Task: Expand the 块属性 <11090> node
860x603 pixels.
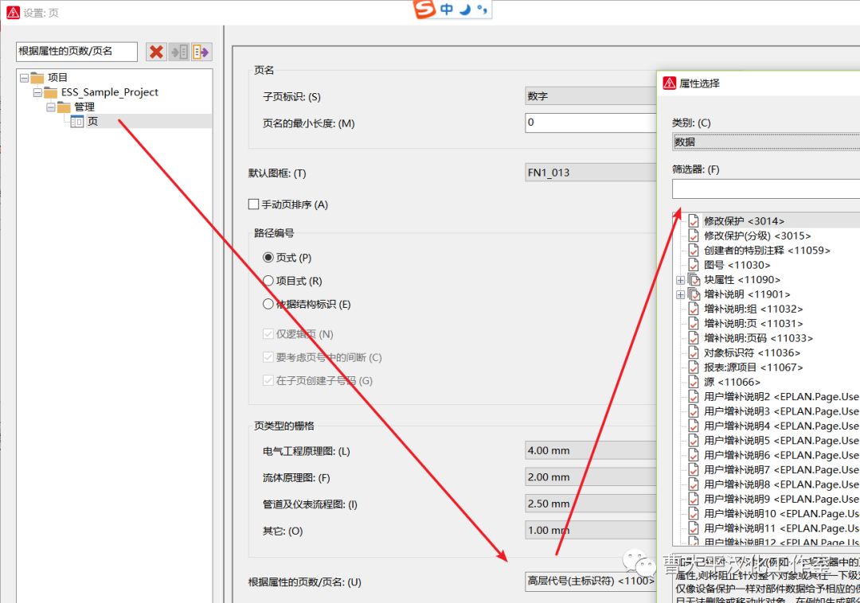Action: pyautogui.click(x=681, y=280)
